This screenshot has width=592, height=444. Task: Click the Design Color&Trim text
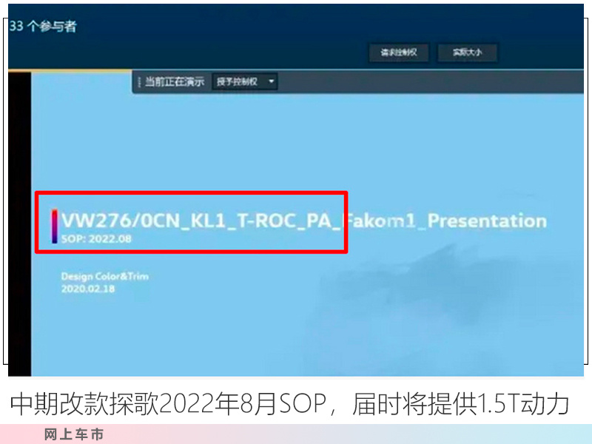105,276
